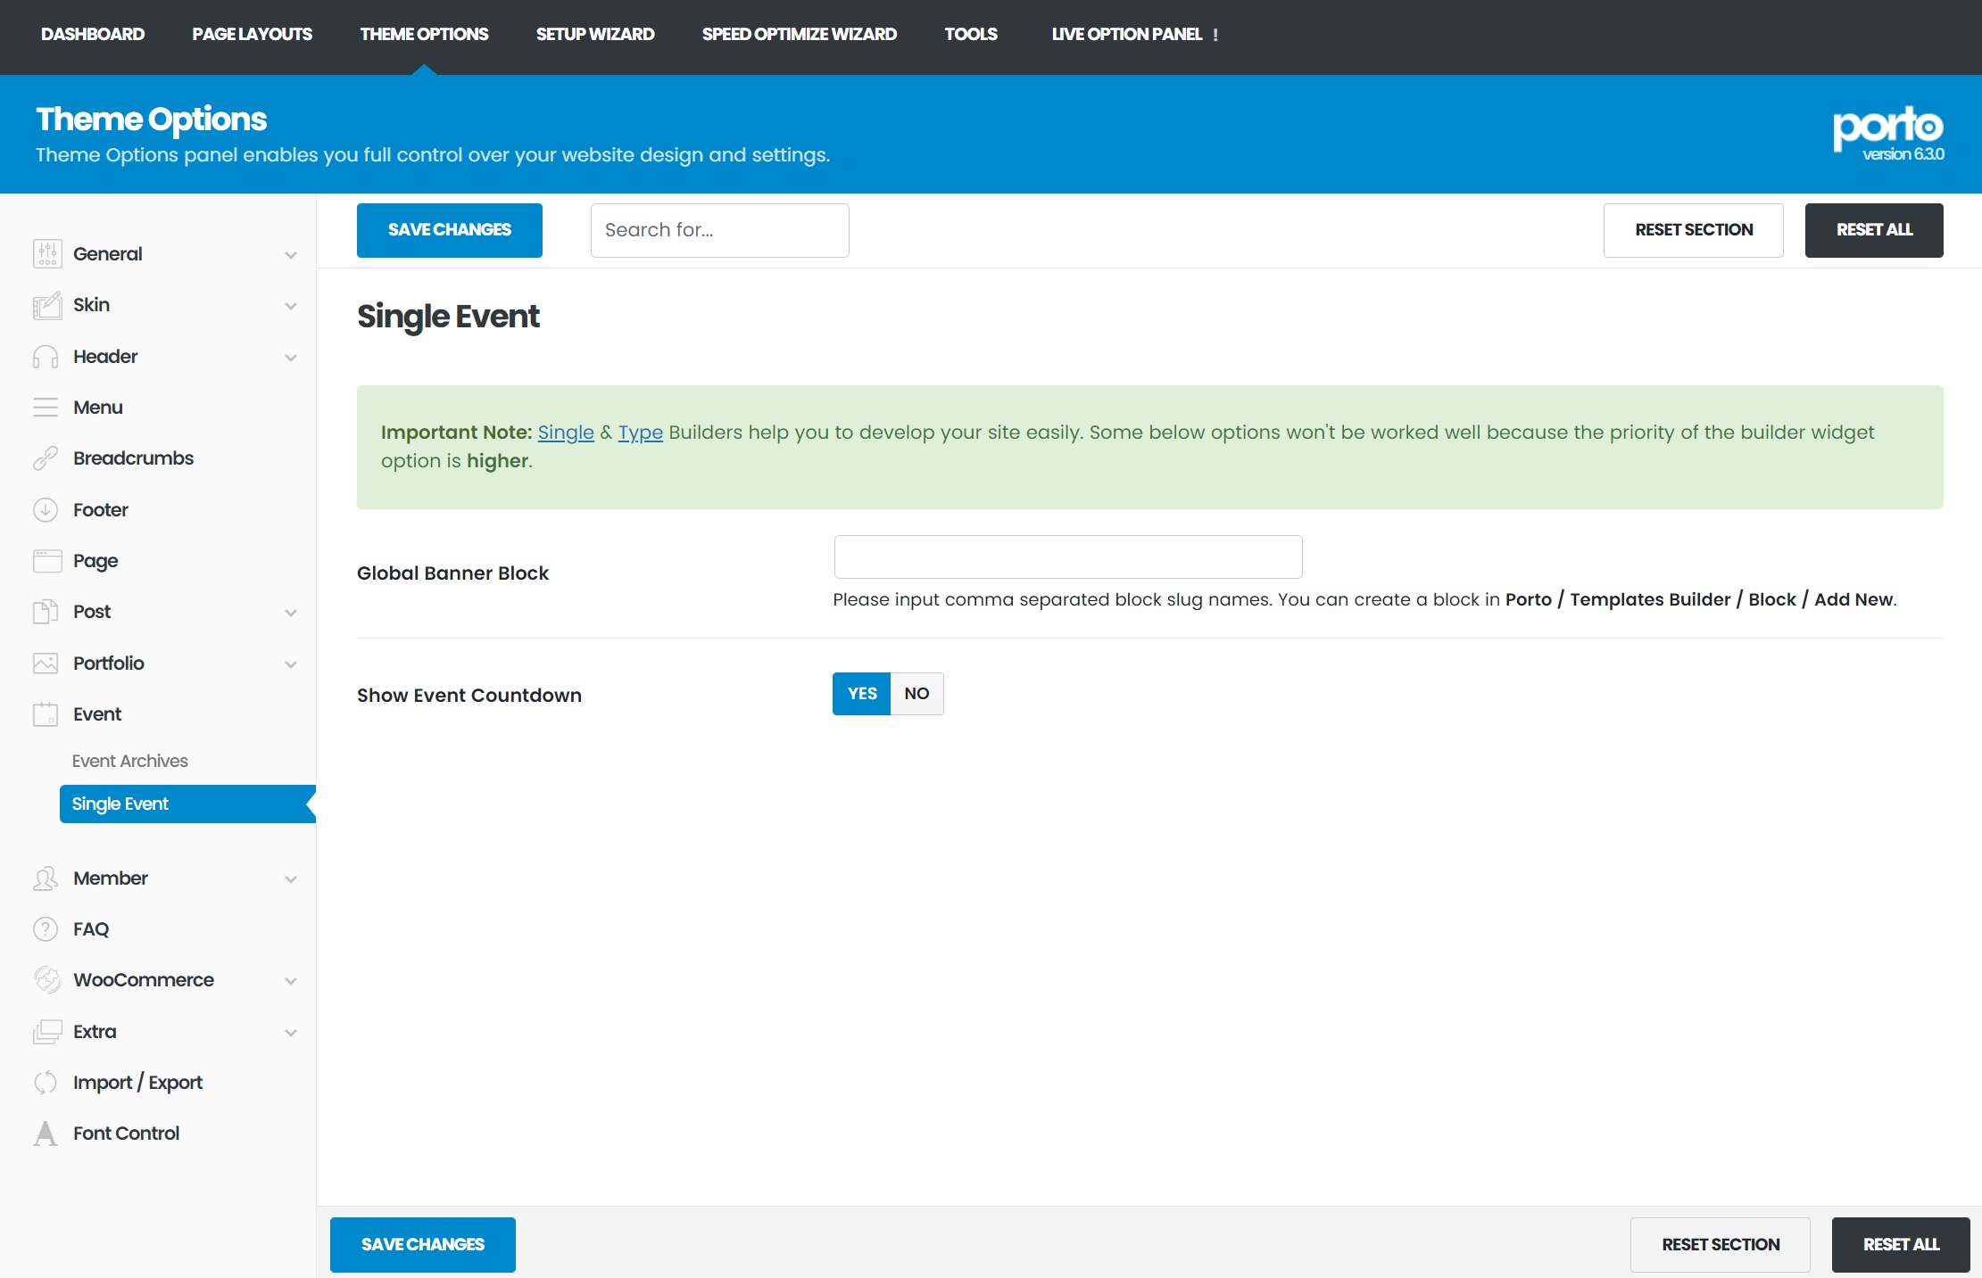Image resolution: width=1982 pixels, height=1278 pixels.
Task: Open Event Archives submenu item
Action: pos(129,761)
